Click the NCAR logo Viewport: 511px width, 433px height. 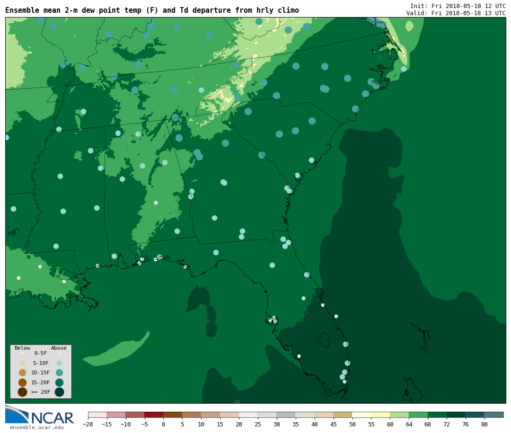coord(39,415)
